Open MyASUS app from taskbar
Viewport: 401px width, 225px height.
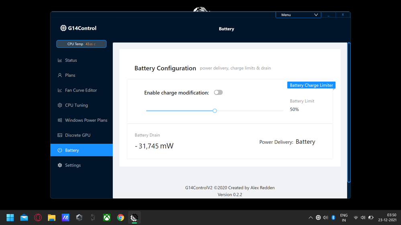click(x=65, y=218)
